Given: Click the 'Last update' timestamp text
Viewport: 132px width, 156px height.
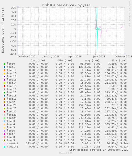Looking at the screenshot, I should [x=99, y=150].
